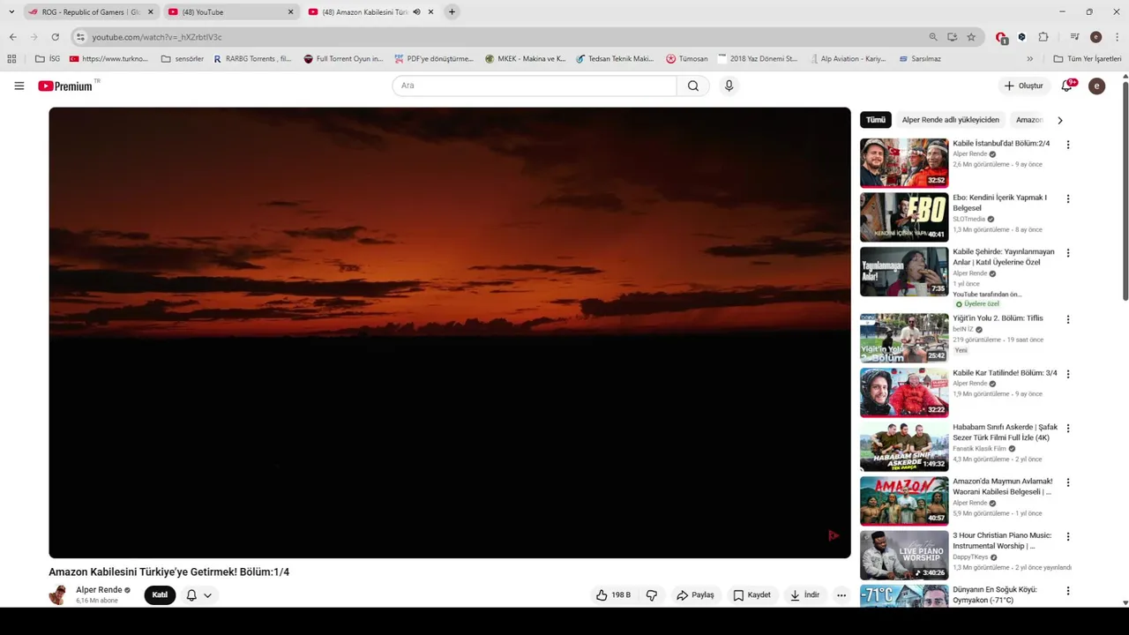Click the Oluştur create button

1023,86
